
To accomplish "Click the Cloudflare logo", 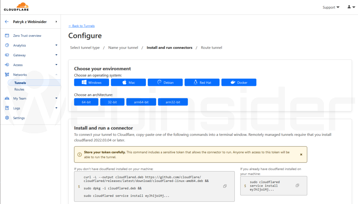I will (x=16, y=7).
